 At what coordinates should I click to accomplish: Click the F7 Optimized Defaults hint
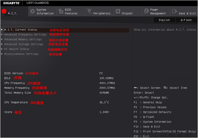(153, 112)
